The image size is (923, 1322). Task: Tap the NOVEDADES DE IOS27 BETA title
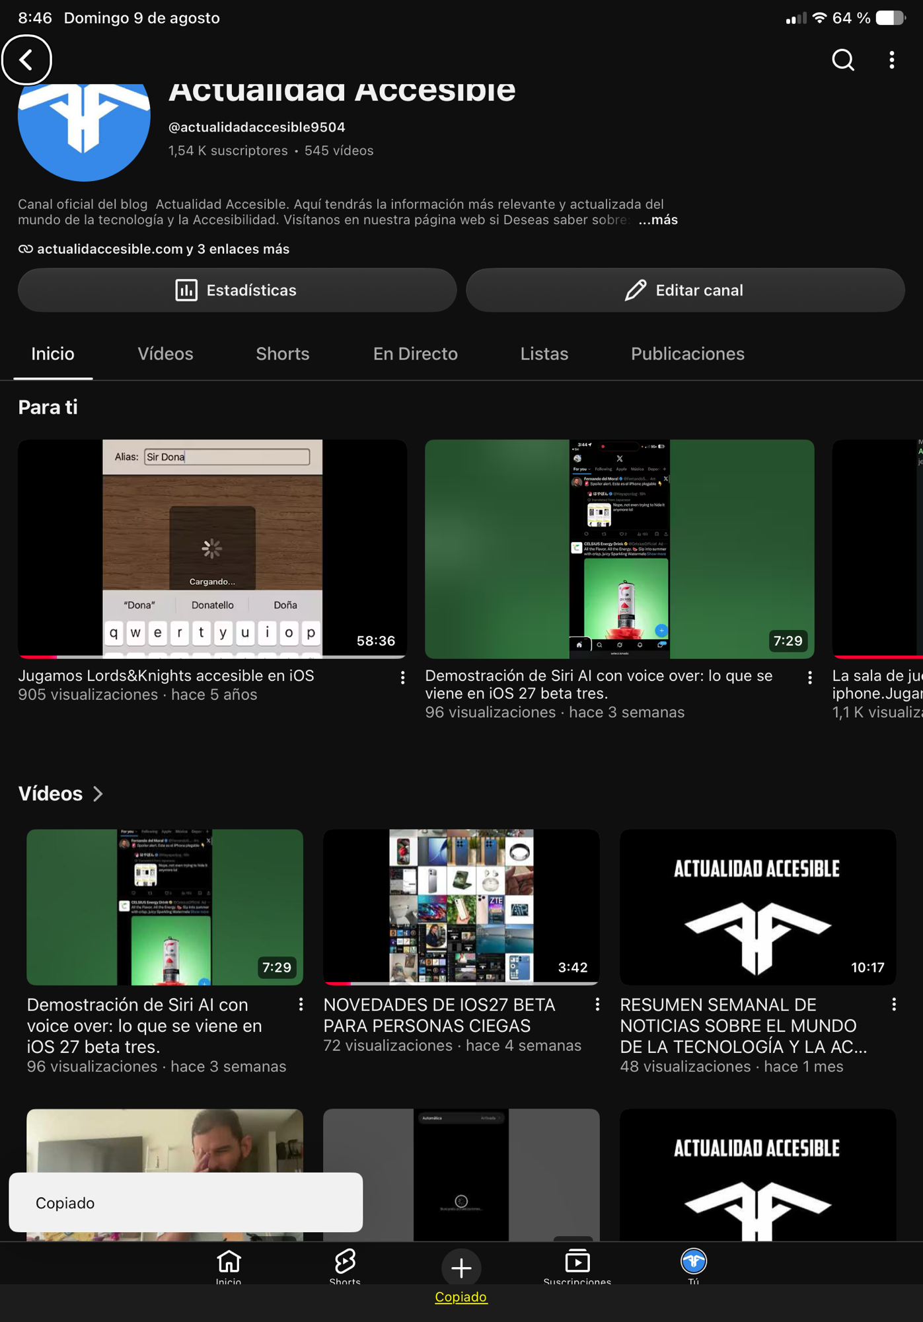(439, 1015)
